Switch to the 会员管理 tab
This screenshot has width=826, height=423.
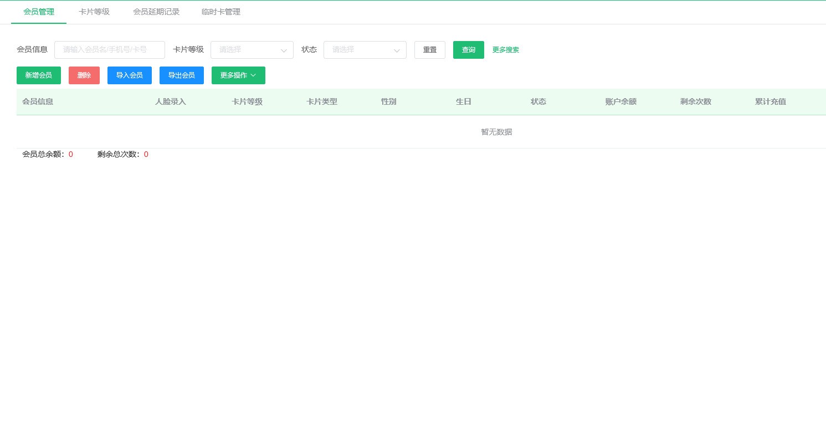point(39,12)
